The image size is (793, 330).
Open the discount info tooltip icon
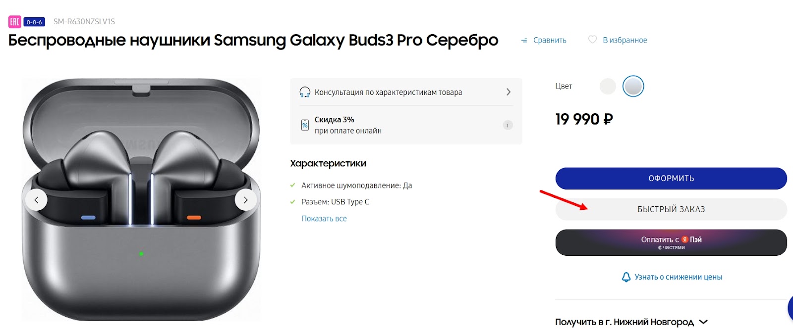coord(508,125)
